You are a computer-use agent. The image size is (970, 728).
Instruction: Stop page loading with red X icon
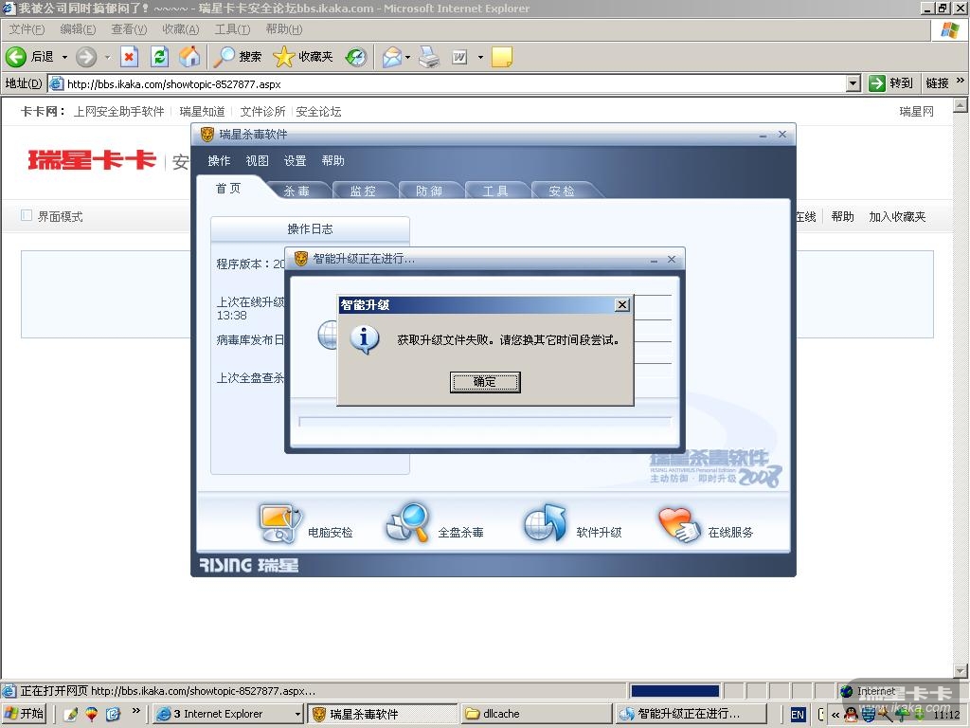pyautogui.click(x=129, y=57)
